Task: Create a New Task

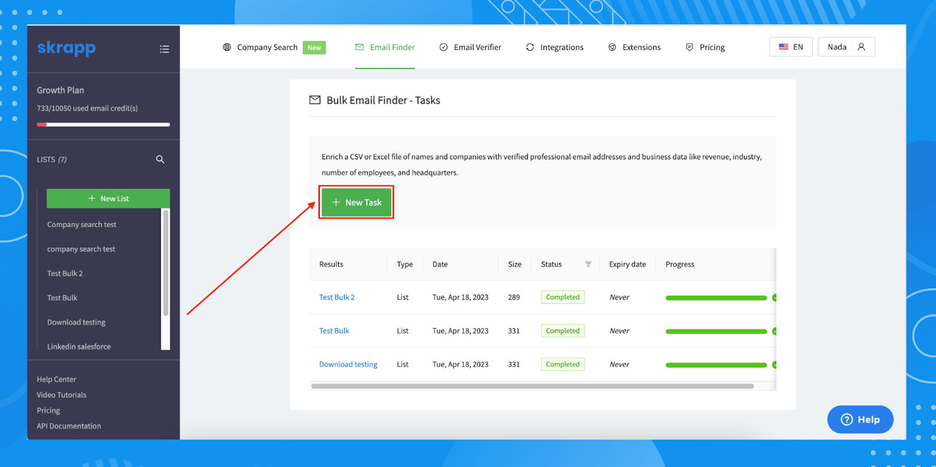Action: [x=356, y=202]
